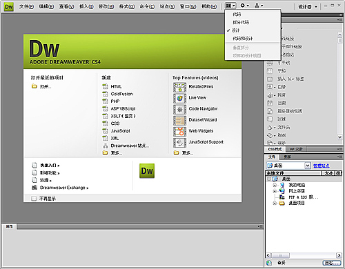
Task: Click the 打开 folder icon
Action: click(x=34, y=86)
